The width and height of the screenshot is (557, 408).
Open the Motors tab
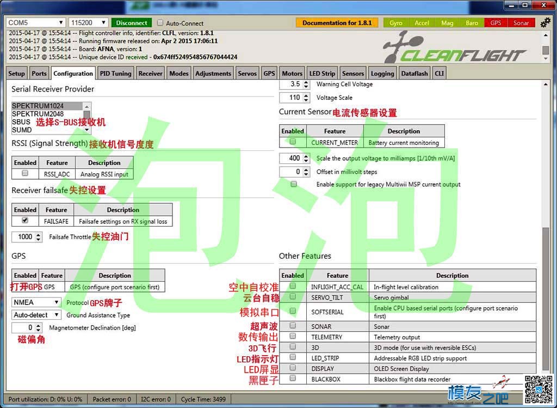[292, 74]
